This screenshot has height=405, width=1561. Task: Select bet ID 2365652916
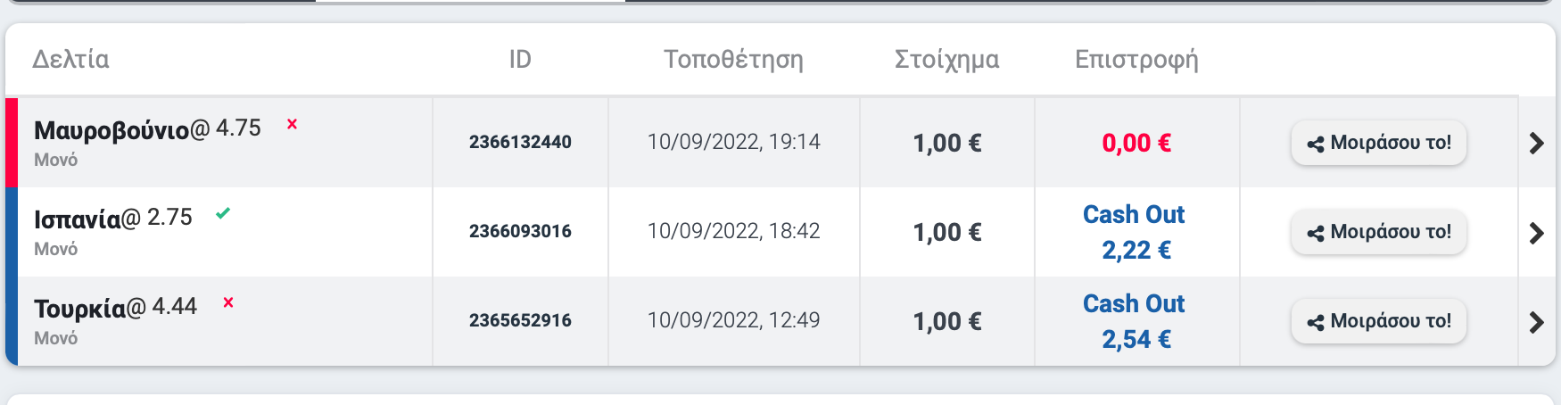[x=520, y=320]
